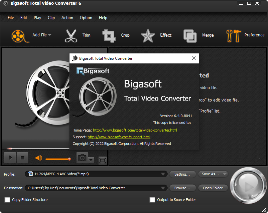Click the About dialog title bar icon
The image size is (268, 213).
click(75, 58)
